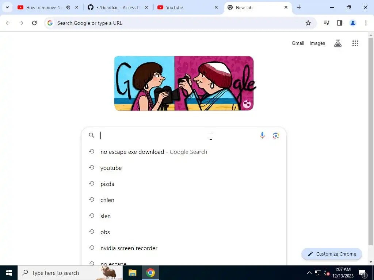Switch to the E2Guardian Access tab
The height and width of the screenshot is (280, 374).
coord(117,7)
